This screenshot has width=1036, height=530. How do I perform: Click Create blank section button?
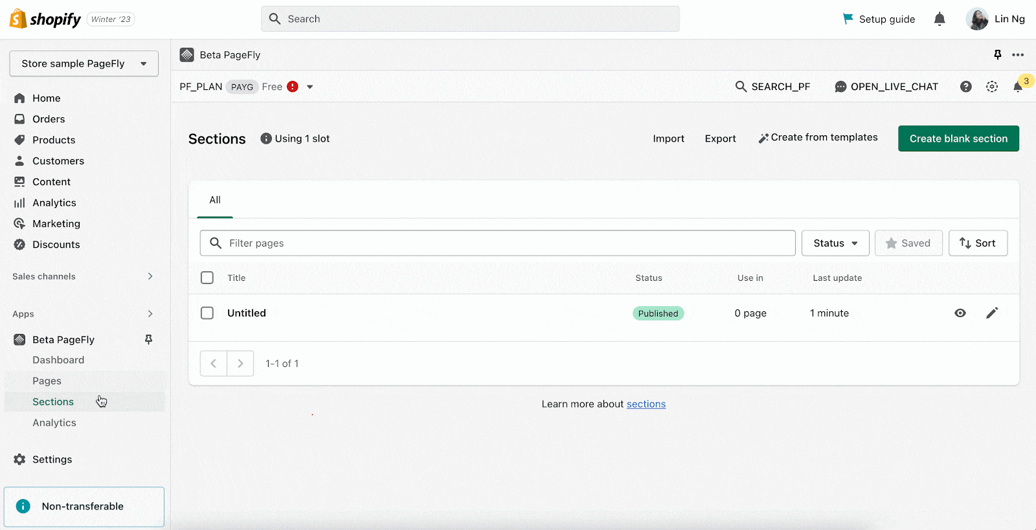pyautogui.click(x=958, y=138)
